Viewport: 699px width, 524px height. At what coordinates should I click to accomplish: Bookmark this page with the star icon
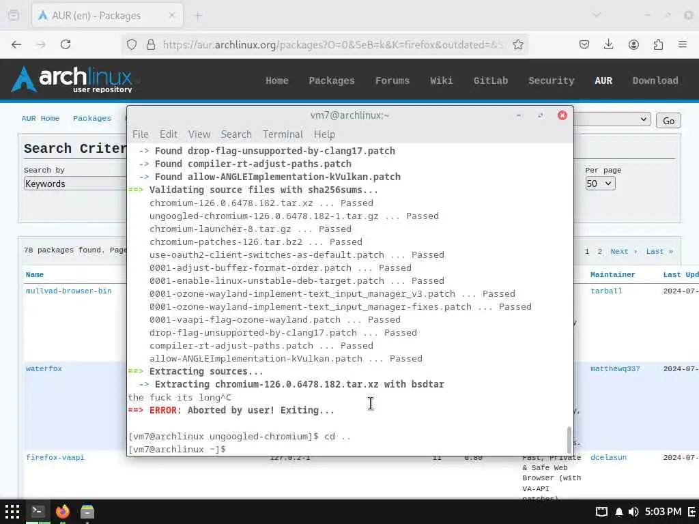(x=517, y=44)
